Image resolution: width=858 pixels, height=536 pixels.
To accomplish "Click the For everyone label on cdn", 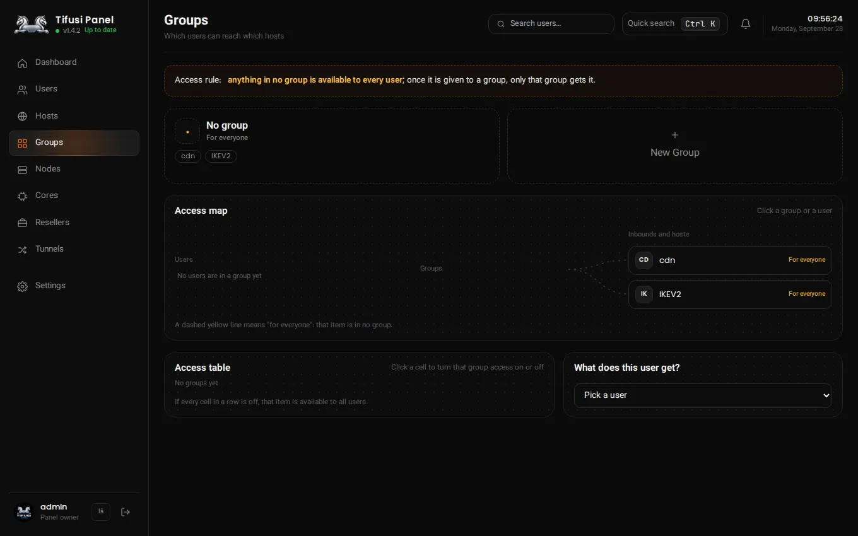I will coord(807,260).
